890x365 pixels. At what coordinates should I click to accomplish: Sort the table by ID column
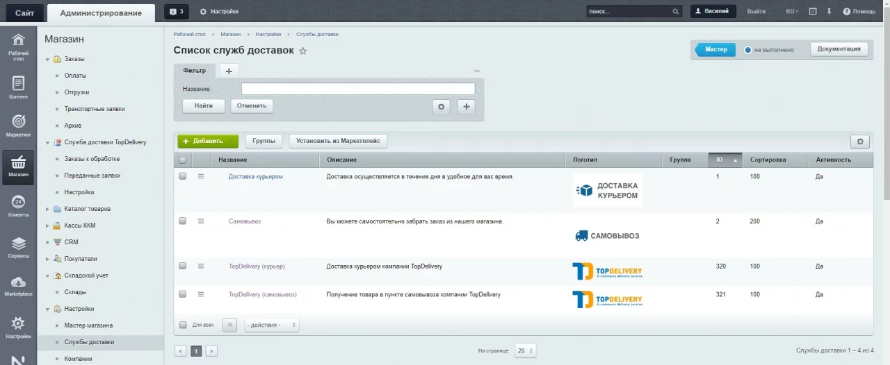pos(725,160)
